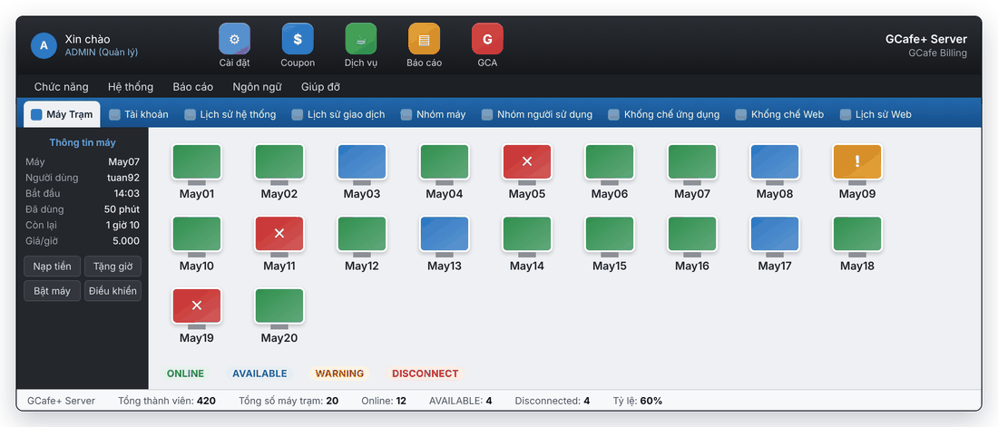Click the Coupon dollar icon
This screenshot has height=427, width=998.
click(x=298, y=39)
